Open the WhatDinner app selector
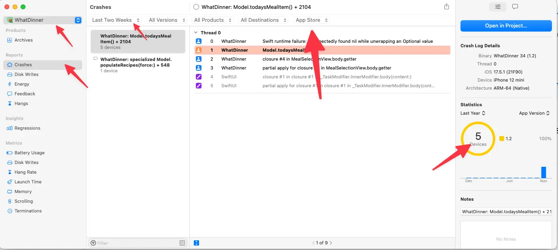This screenshot has height=250, width=558. coord(43,20)
